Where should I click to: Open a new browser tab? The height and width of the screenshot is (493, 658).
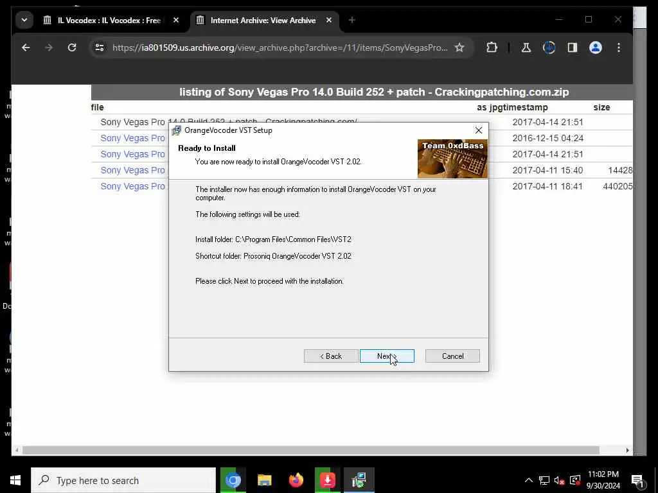tap(351, 20)
